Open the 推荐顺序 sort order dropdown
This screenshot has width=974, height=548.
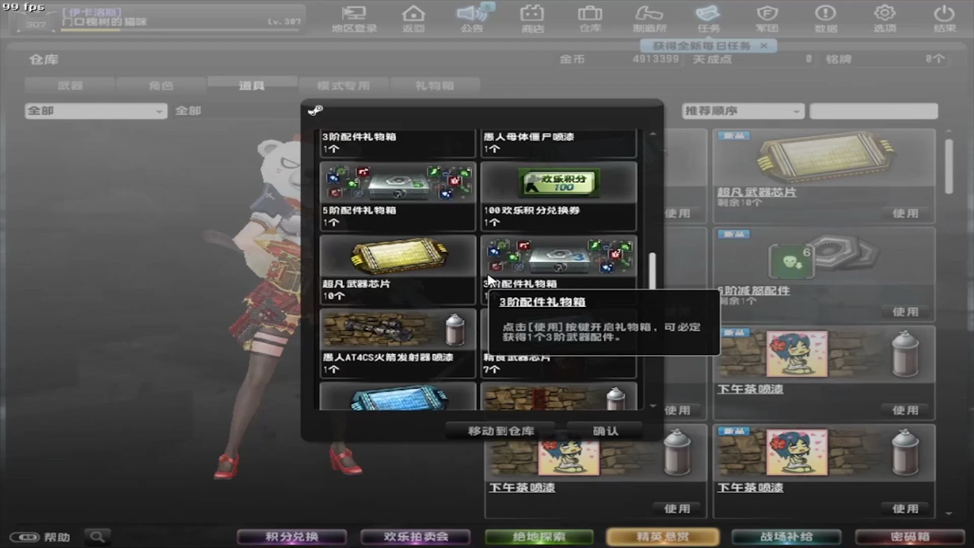click(743, 111)
